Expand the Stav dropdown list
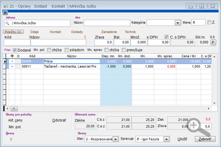The image size is (221, 147). 116,139
